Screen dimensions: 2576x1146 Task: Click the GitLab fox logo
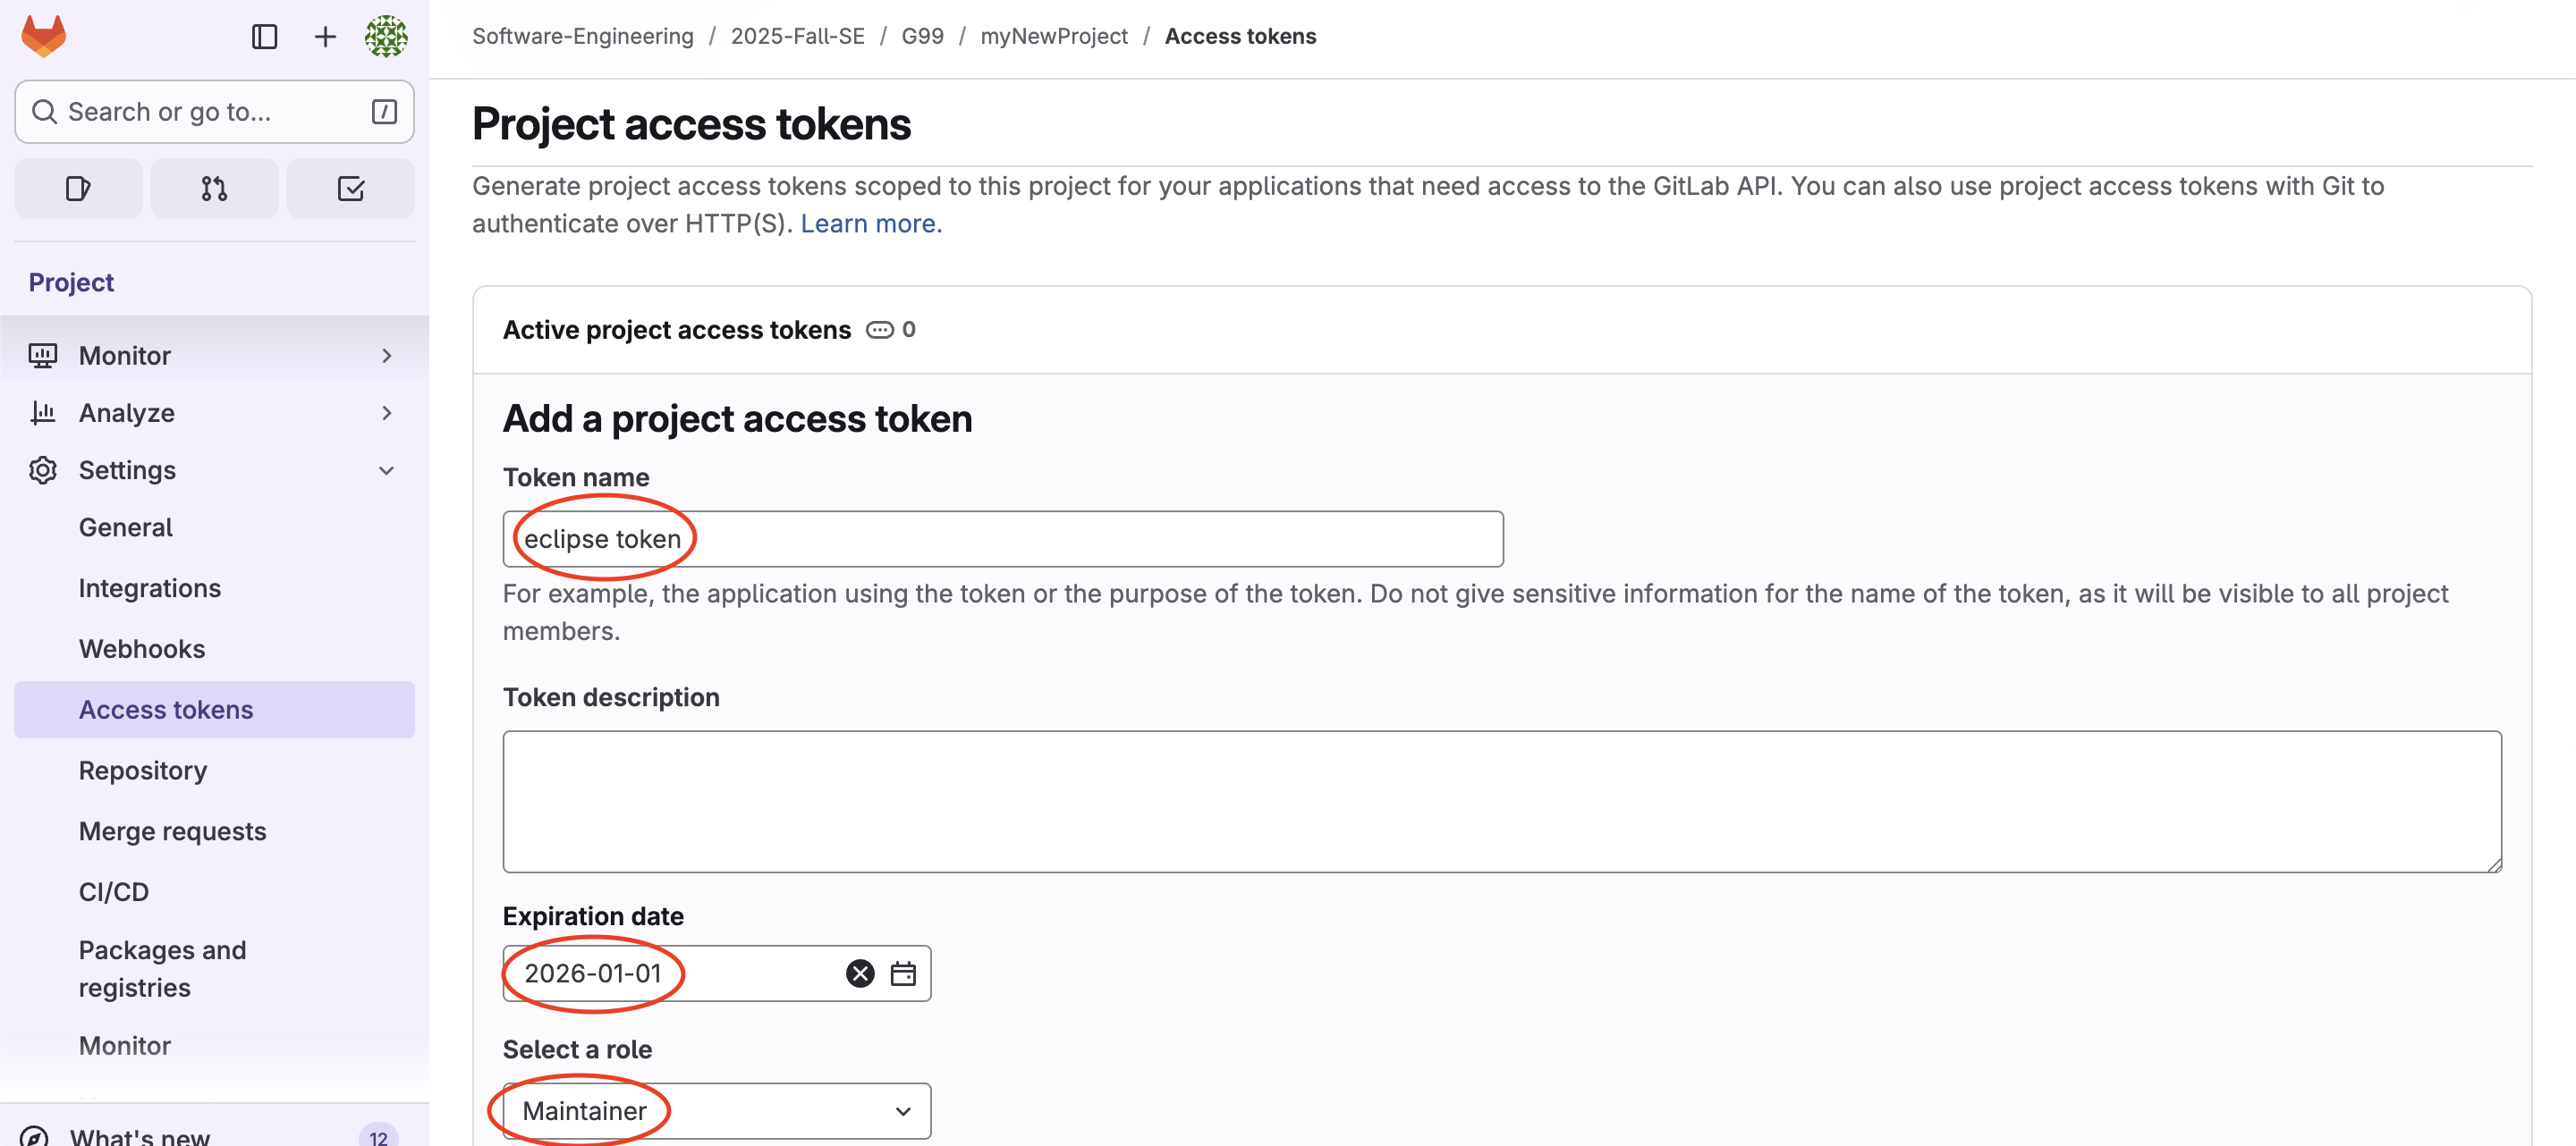click(44, 36)
